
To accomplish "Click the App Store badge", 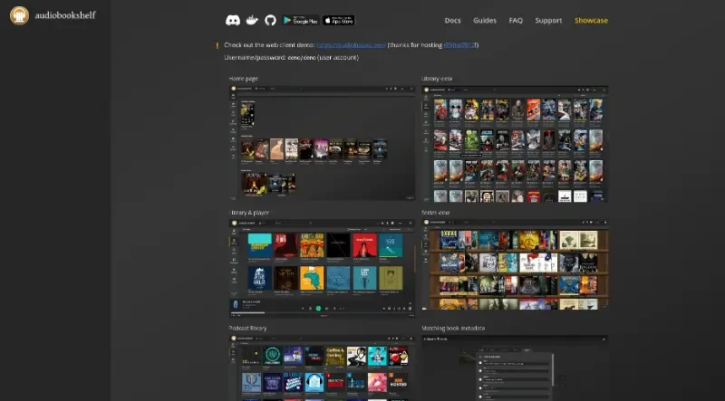I will point(338,20).
